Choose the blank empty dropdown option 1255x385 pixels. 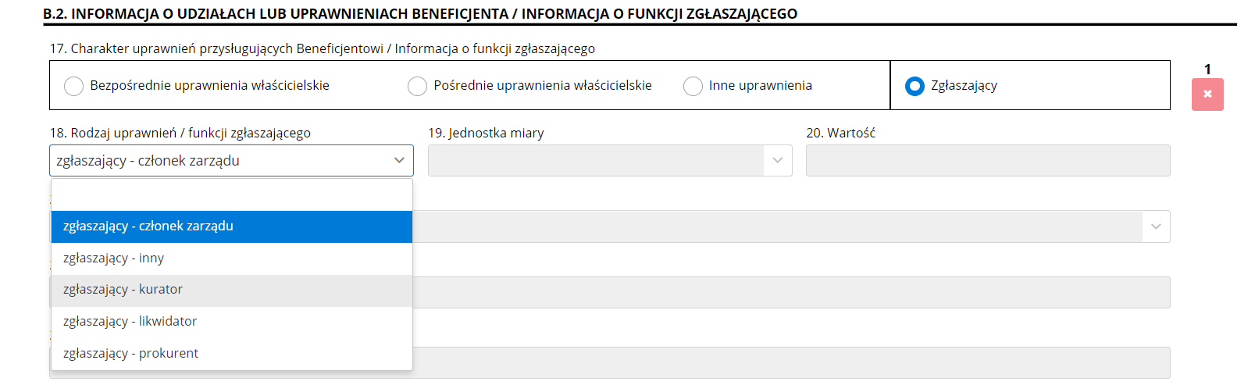coord(231,195)
